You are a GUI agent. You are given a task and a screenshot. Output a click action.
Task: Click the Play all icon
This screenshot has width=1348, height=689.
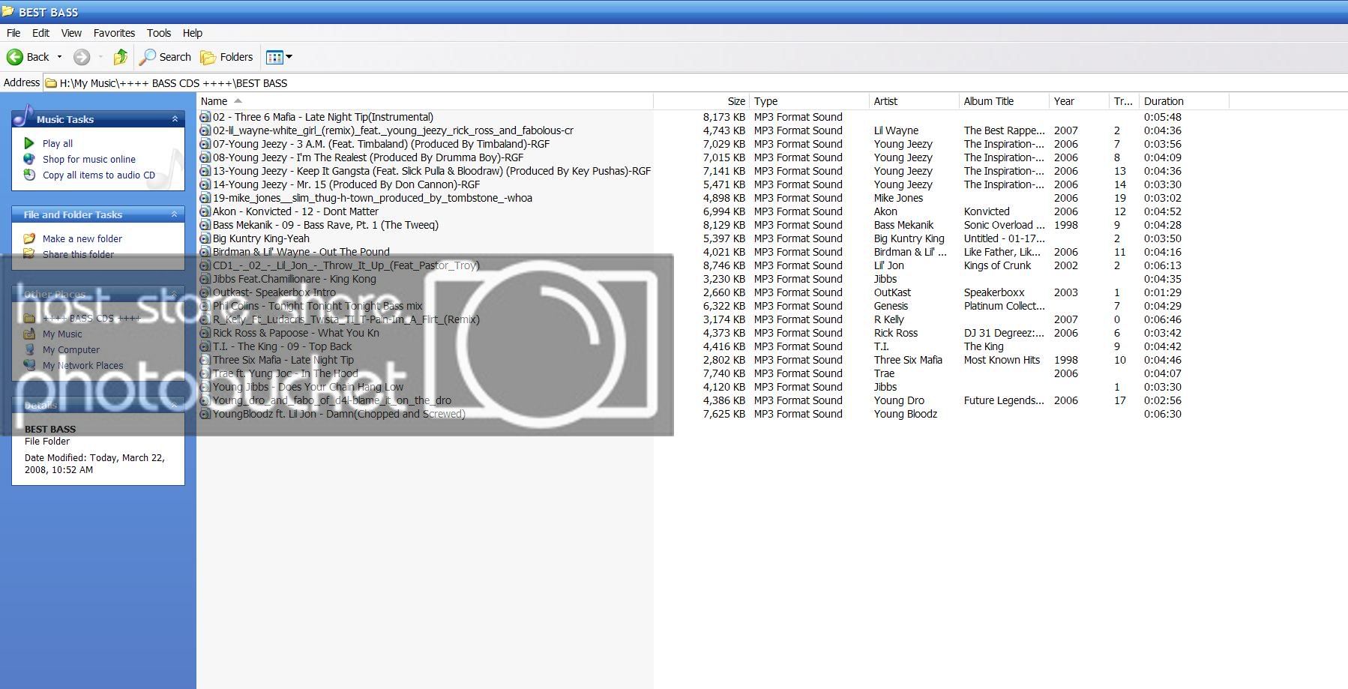29,143
